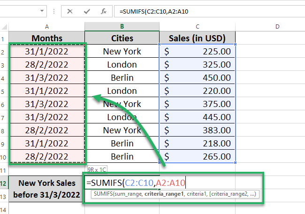Click the New York Sales before 31/3/2022 cell
Screen dimensions: 305x214
coord(46,189)
